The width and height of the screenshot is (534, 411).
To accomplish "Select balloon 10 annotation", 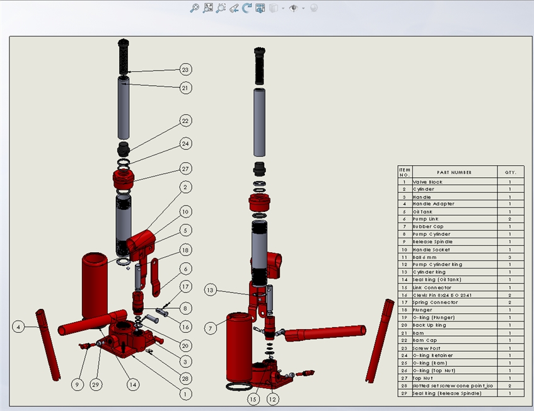I will 185,212.
